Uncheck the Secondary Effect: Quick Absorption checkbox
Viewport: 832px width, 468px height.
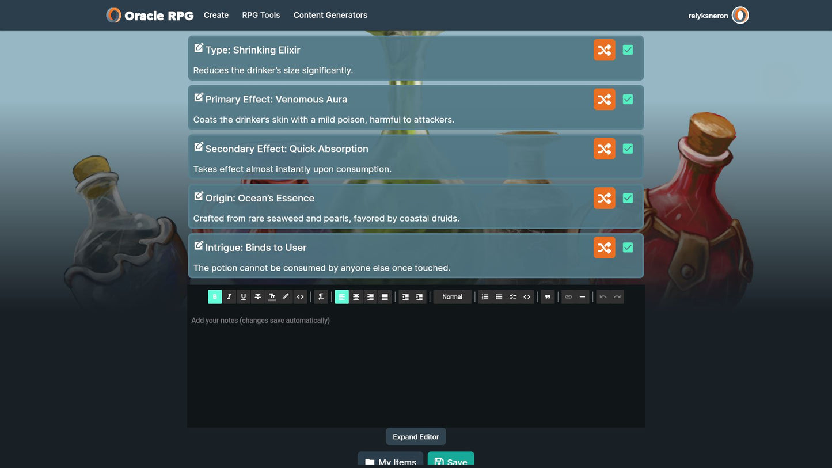[x=628, y=149]
